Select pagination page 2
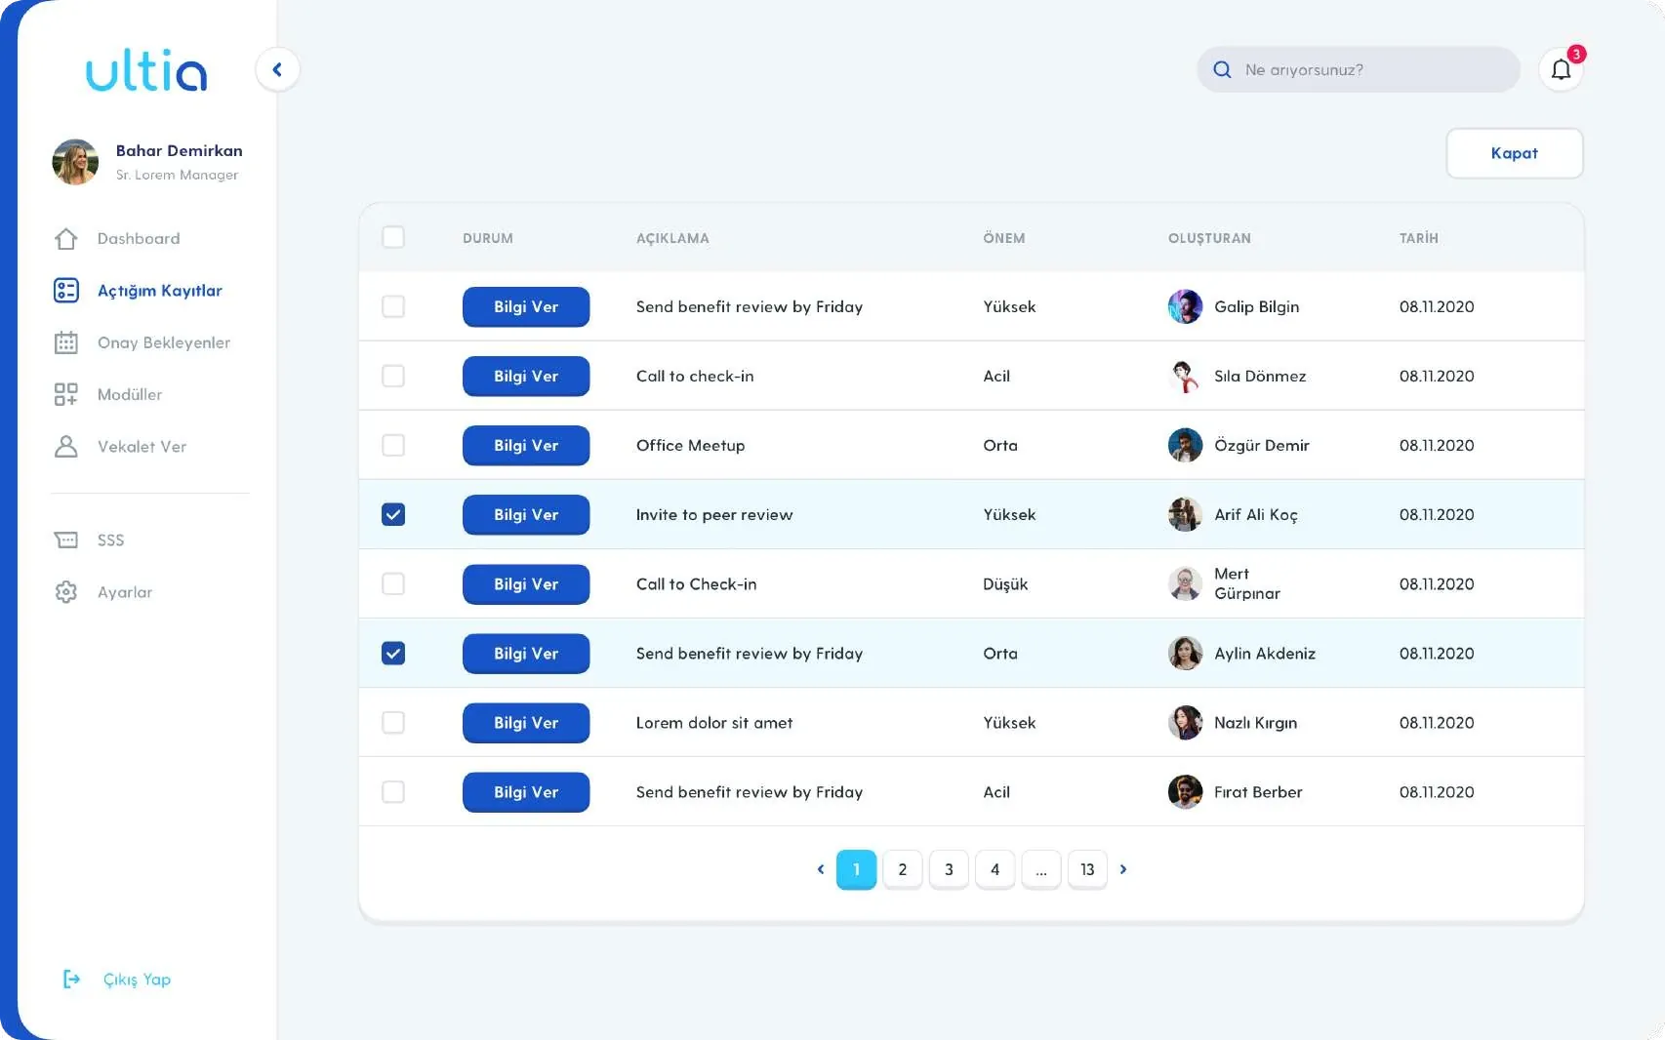Viewport: 1665px width, 1040px height. coord(903,869)
